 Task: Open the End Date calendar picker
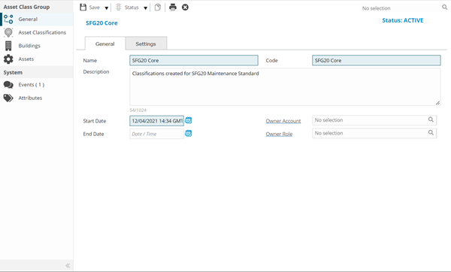point(189,134)
